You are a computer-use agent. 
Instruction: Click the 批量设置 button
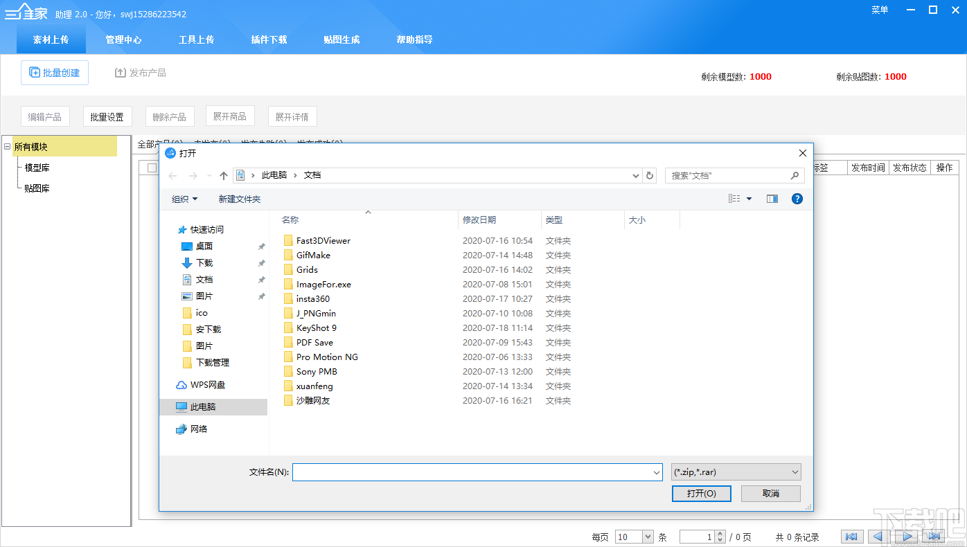pyautogui.click(x=107, y=117)
